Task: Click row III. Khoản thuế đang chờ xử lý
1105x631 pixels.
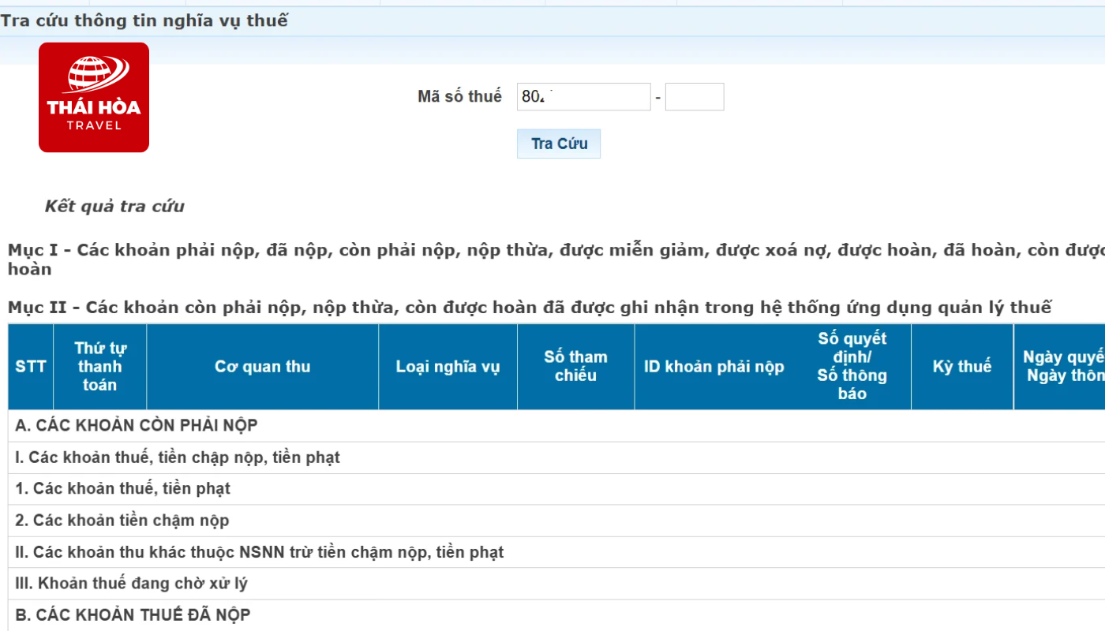Action: (x=556, y=584)
